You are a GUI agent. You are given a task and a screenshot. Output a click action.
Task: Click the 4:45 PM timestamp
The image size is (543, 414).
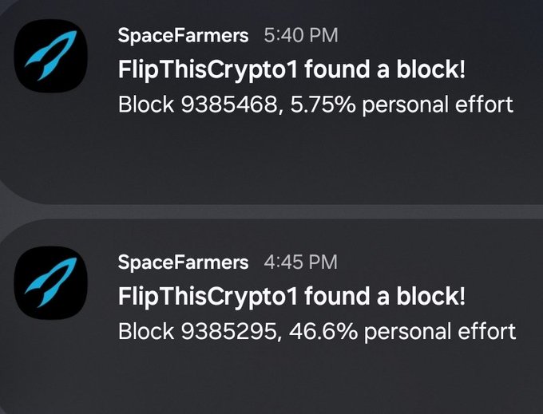[x=300, y=262]
